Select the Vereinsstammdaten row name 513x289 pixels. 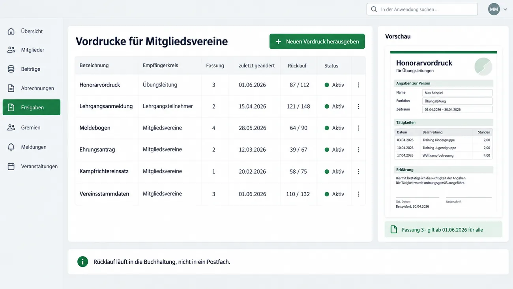[104, 194]
